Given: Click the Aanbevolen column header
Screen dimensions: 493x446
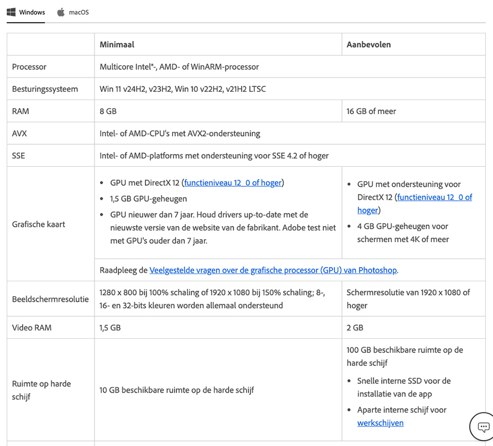Looking at the screenshot, I should [x=368, y=45].
